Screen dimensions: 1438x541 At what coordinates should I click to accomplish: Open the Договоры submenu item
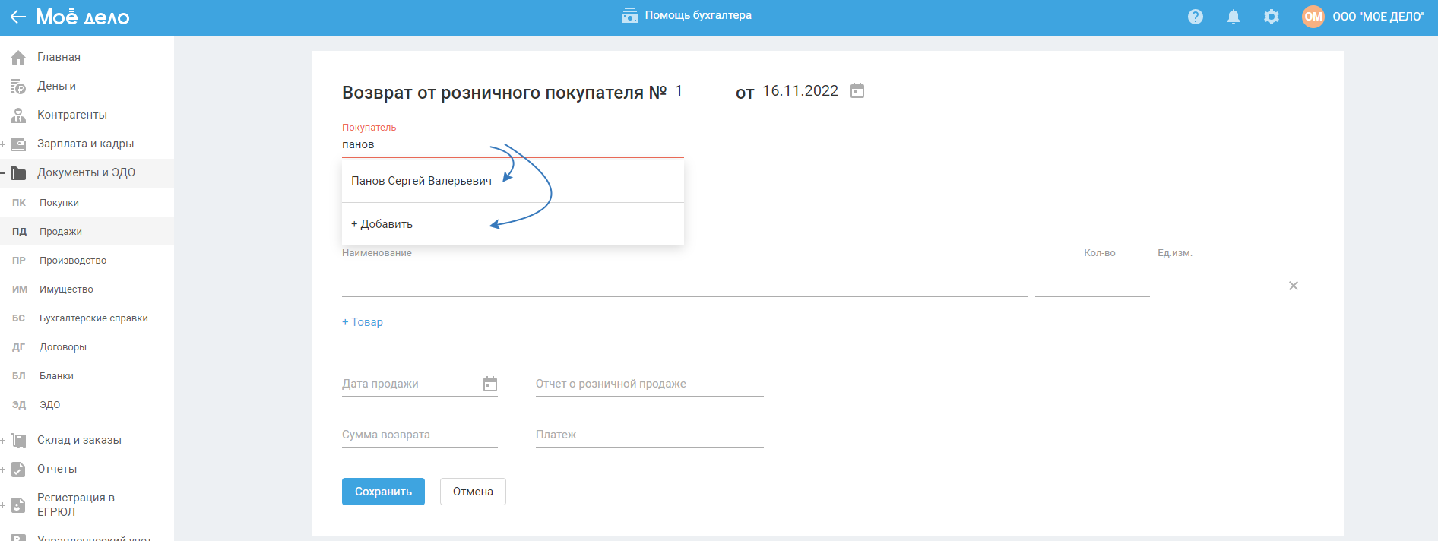(63, 347)
